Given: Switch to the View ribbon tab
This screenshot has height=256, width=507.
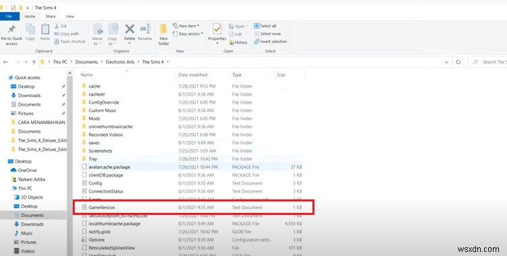Looking at the screenshot, I should [70, 16].
